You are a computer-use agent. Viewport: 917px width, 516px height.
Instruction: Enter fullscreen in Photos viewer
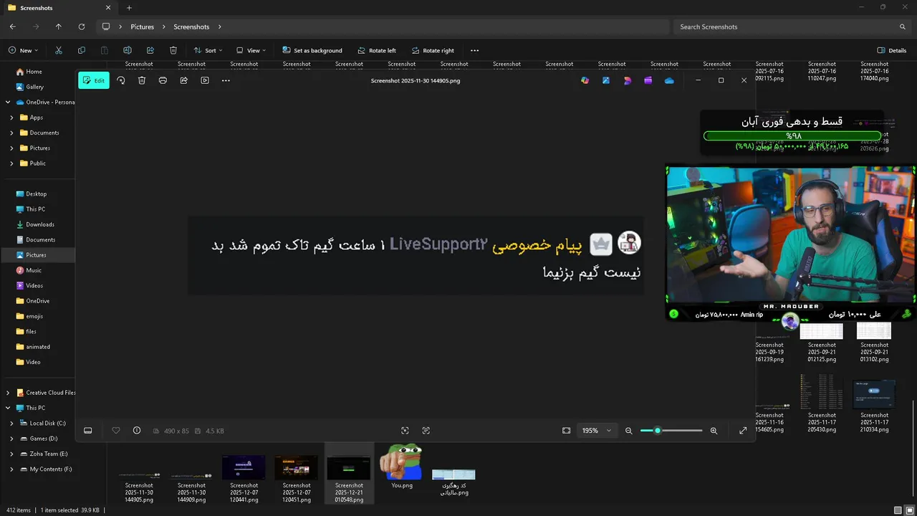[743, 431]
